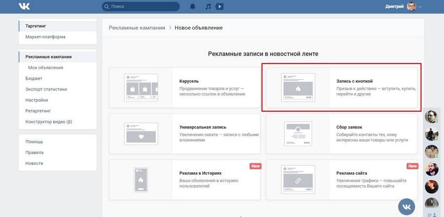Click the Поиск search field
The image size is (444, 217).
click(x=141, y=6)
